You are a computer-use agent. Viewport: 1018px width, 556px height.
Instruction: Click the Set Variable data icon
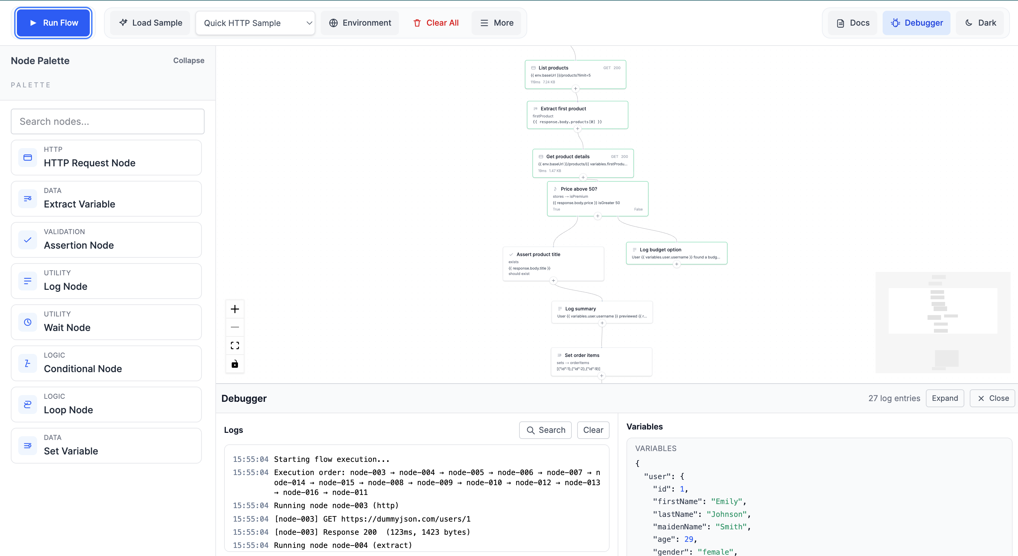coord(27,445)
